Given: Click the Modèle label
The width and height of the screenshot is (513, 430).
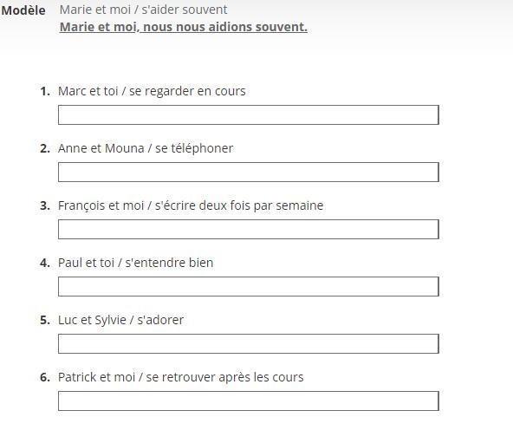Looking at the screenshot, I should pyautogui.click(x=23, y=10).
